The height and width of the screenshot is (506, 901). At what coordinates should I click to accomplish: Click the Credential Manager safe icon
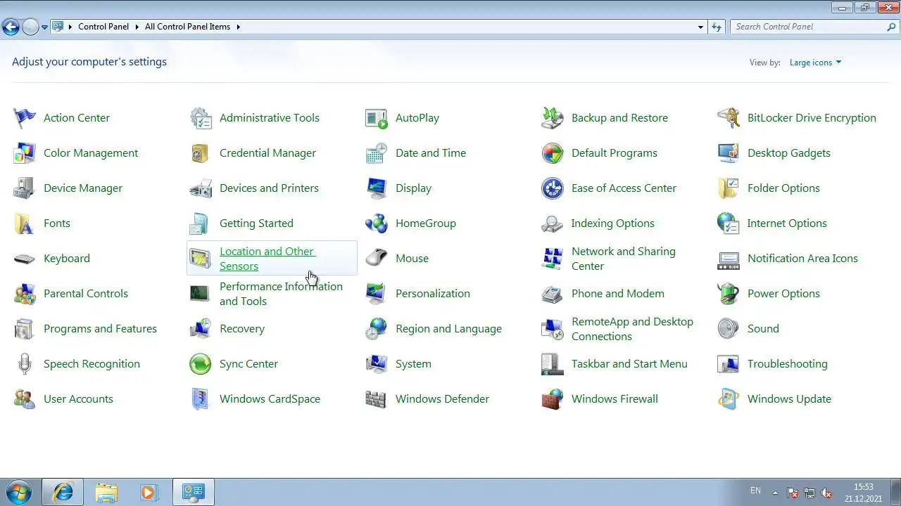pos(201,153)
